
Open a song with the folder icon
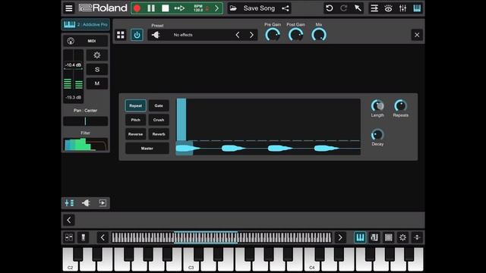click(233, 8)
